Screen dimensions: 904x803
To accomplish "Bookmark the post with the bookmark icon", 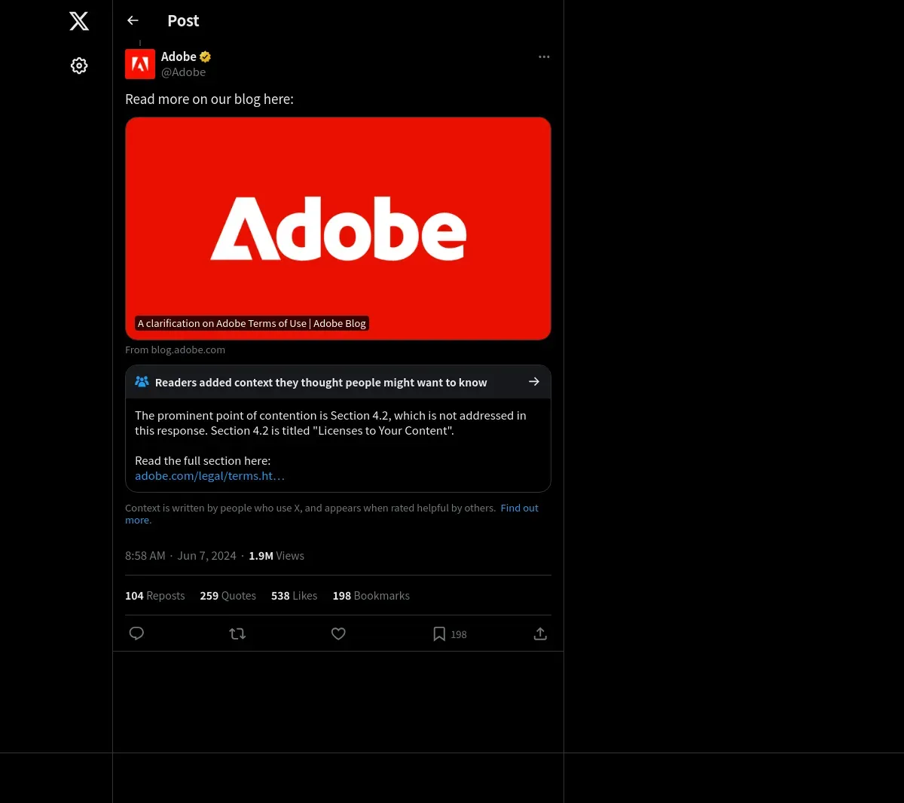I will (x=439, y=634).
